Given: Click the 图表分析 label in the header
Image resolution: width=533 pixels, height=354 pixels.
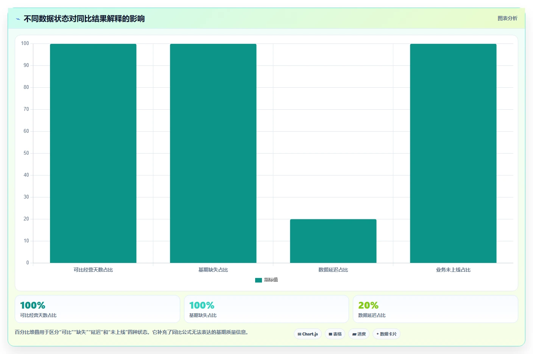Looking at the screenshot, I should [x=507, y=18].
